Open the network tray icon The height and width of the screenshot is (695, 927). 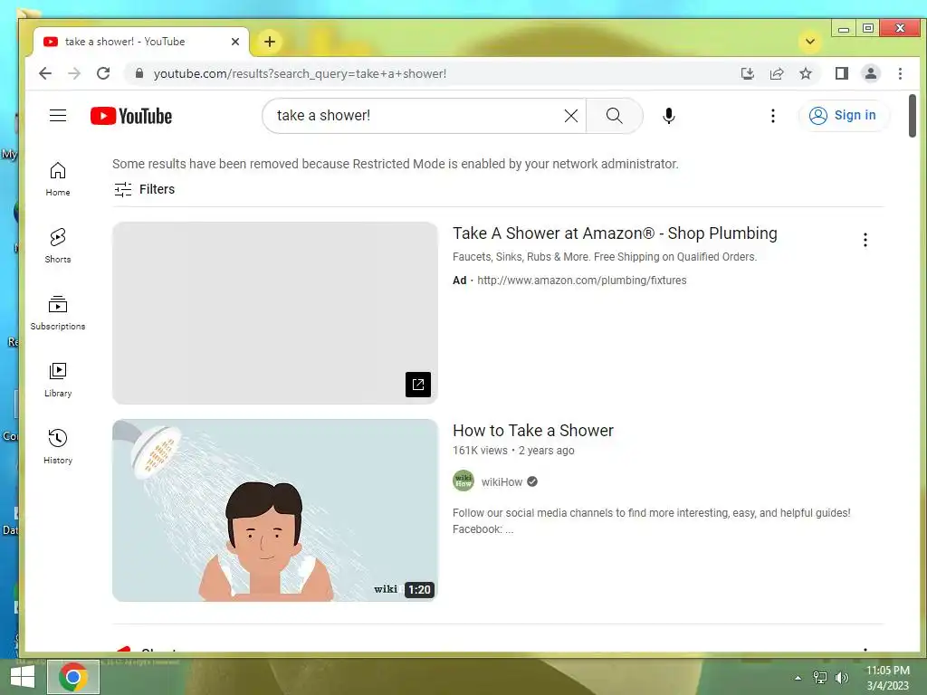(x=820, y=678)
